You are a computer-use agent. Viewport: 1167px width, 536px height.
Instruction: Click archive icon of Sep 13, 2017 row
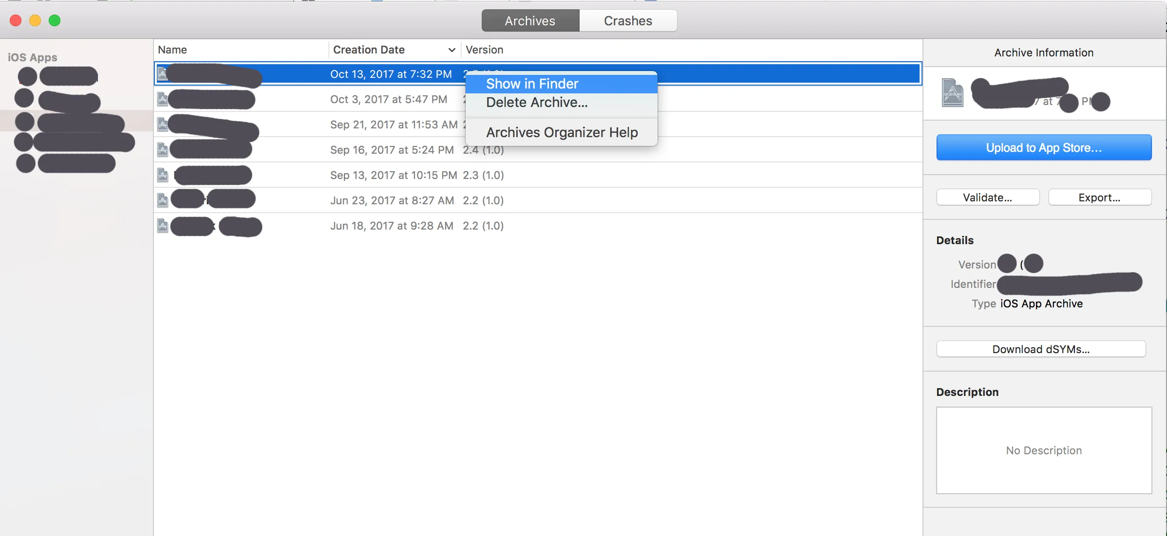pos(163,175)
